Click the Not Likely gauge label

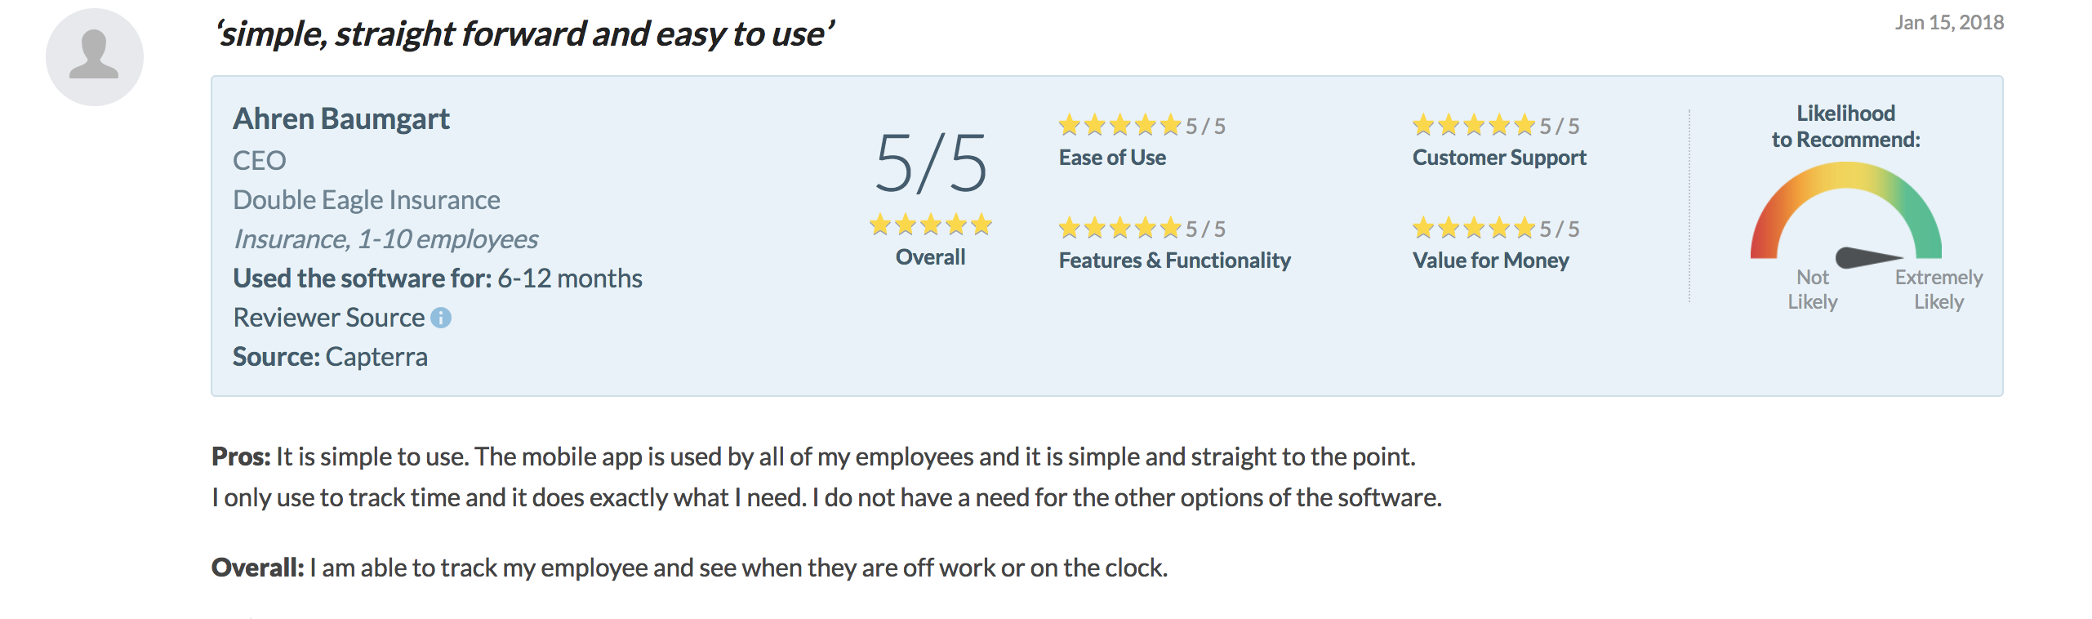point(1813,289)
